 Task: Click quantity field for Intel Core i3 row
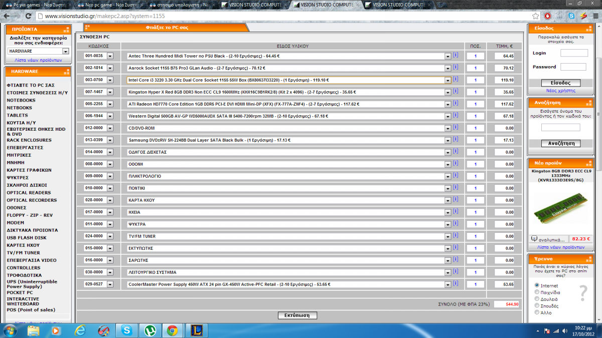[475, 80]
